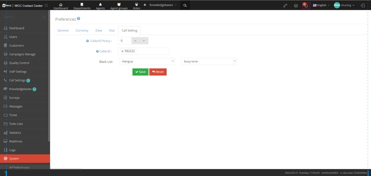Open Surveys in the sidebar
371x176 pixels.
coord(25,98)
